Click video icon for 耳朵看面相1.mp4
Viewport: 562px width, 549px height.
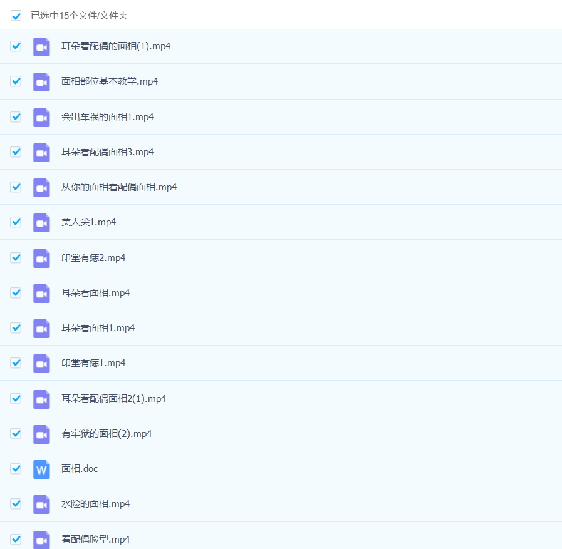pyautogui.click(x=41, y=328)
